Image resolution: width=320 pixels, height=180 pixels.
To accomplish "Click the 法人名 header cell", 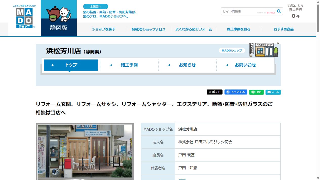I will click(158, 142).
